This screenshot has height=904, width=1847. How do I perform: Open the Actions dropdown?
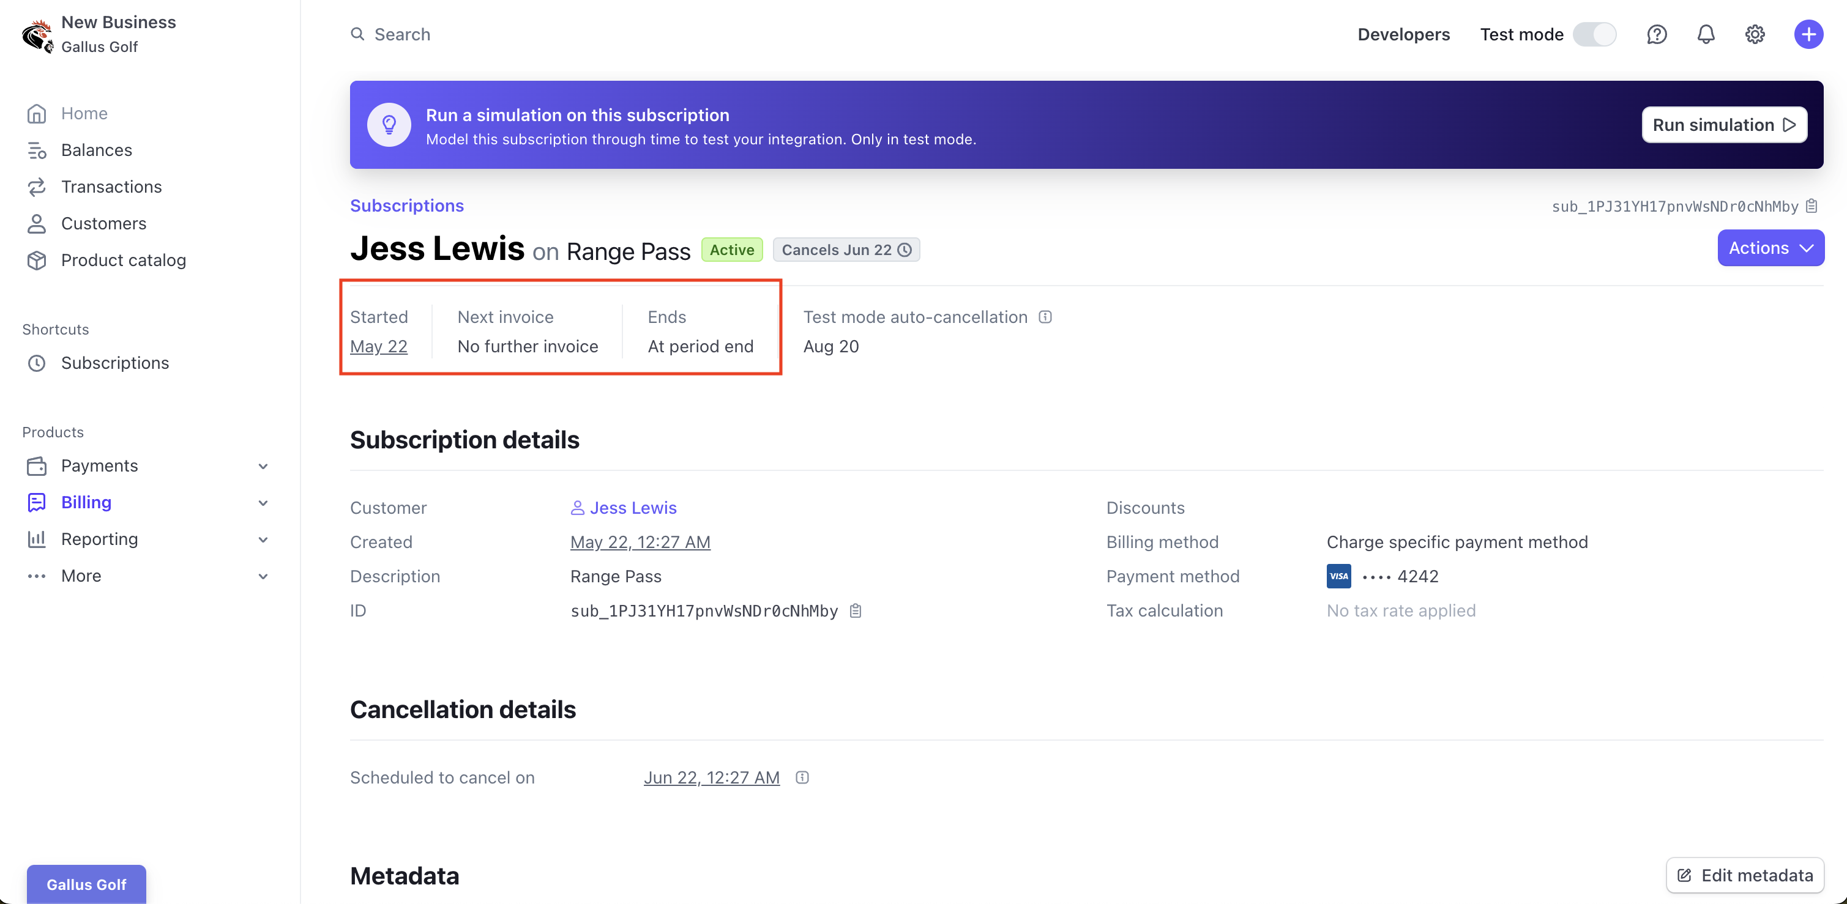1771,248
